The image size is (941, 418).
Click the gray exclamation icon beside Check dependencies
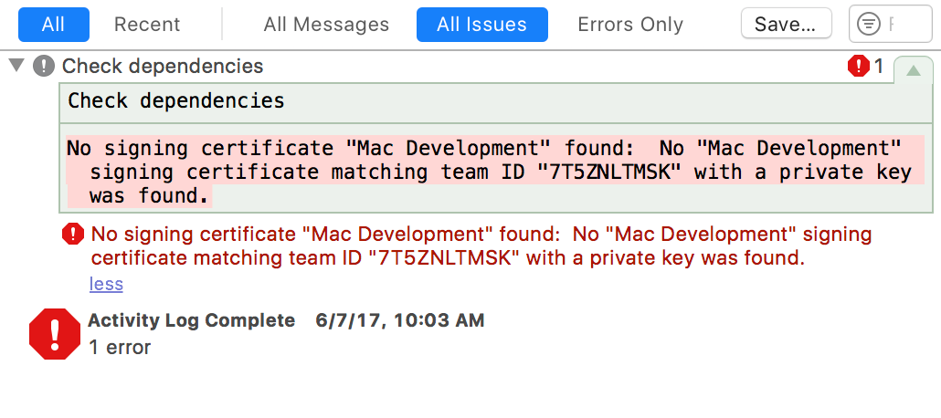(x=44, y=66)
